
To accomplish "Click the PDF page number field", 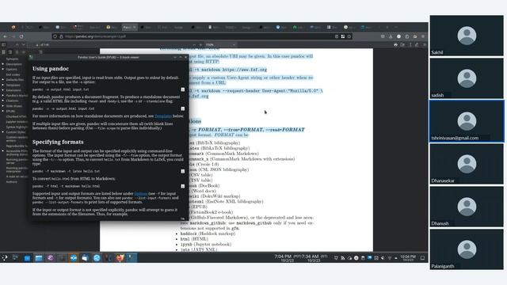I will click(34, 44).
